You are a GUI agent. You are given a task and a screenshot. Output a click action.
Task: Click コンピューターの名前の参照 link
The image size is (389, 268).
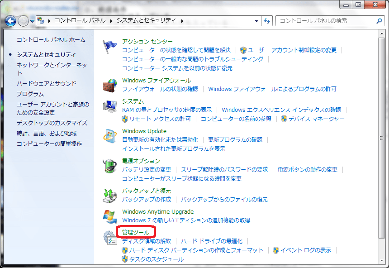[236, 119]
